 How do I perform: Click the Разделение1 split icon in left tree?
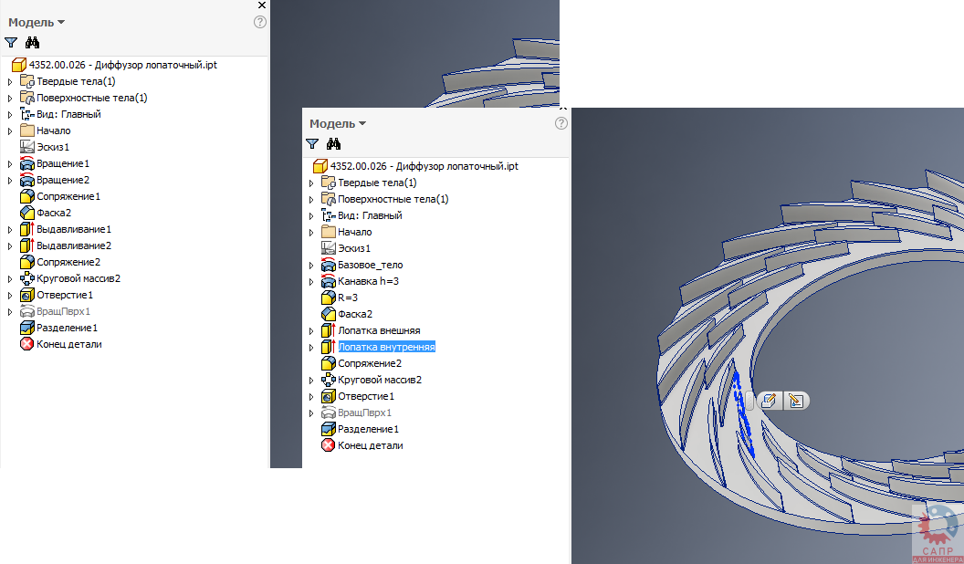(x=27, y=328)
